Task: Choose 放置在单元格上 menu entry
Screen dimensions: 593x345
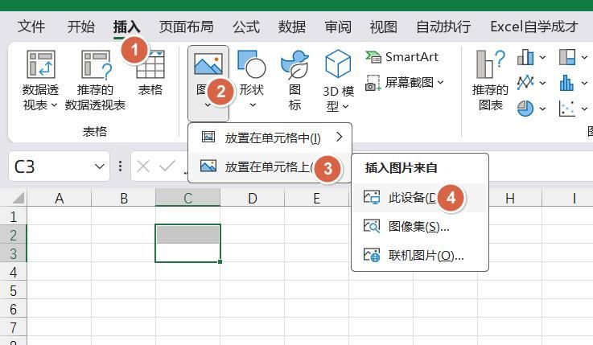Action: pyautogui.click(x=270, y=166)
